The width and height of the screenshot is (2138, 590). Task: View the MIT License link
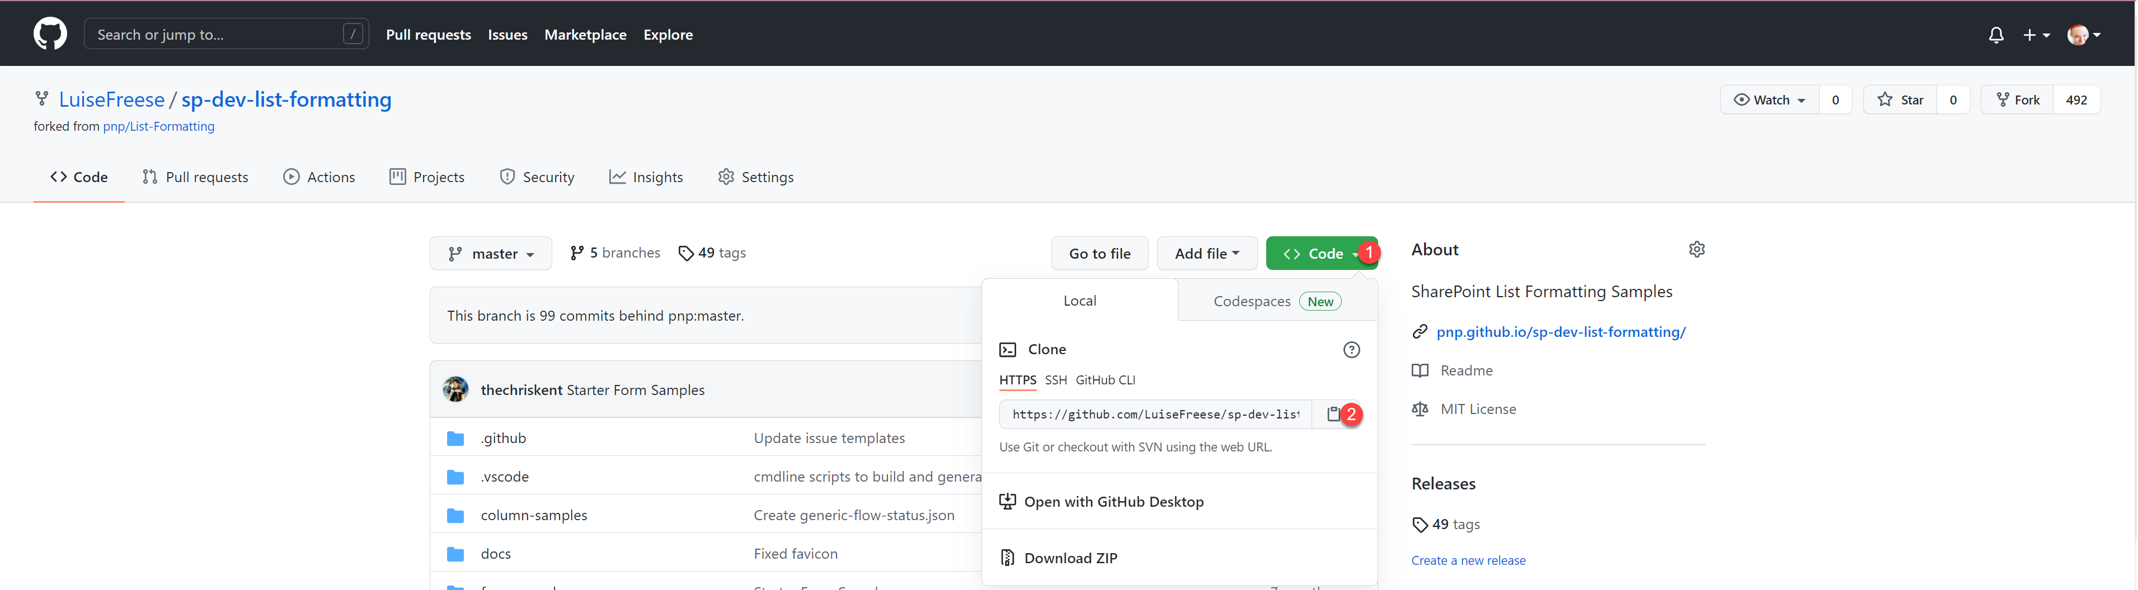pos(1464,410)
